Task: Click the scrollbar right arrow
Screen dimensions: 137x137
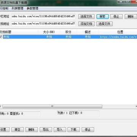Action: point(136,106)
